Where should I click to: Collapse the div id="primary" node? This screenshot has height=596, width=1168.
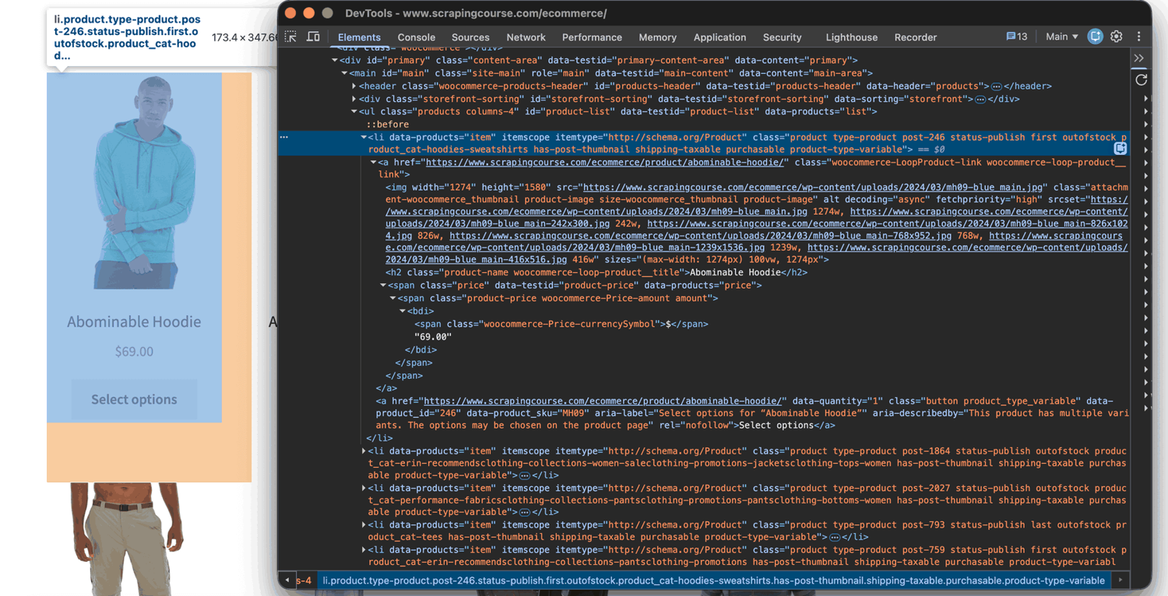(335, 60)
